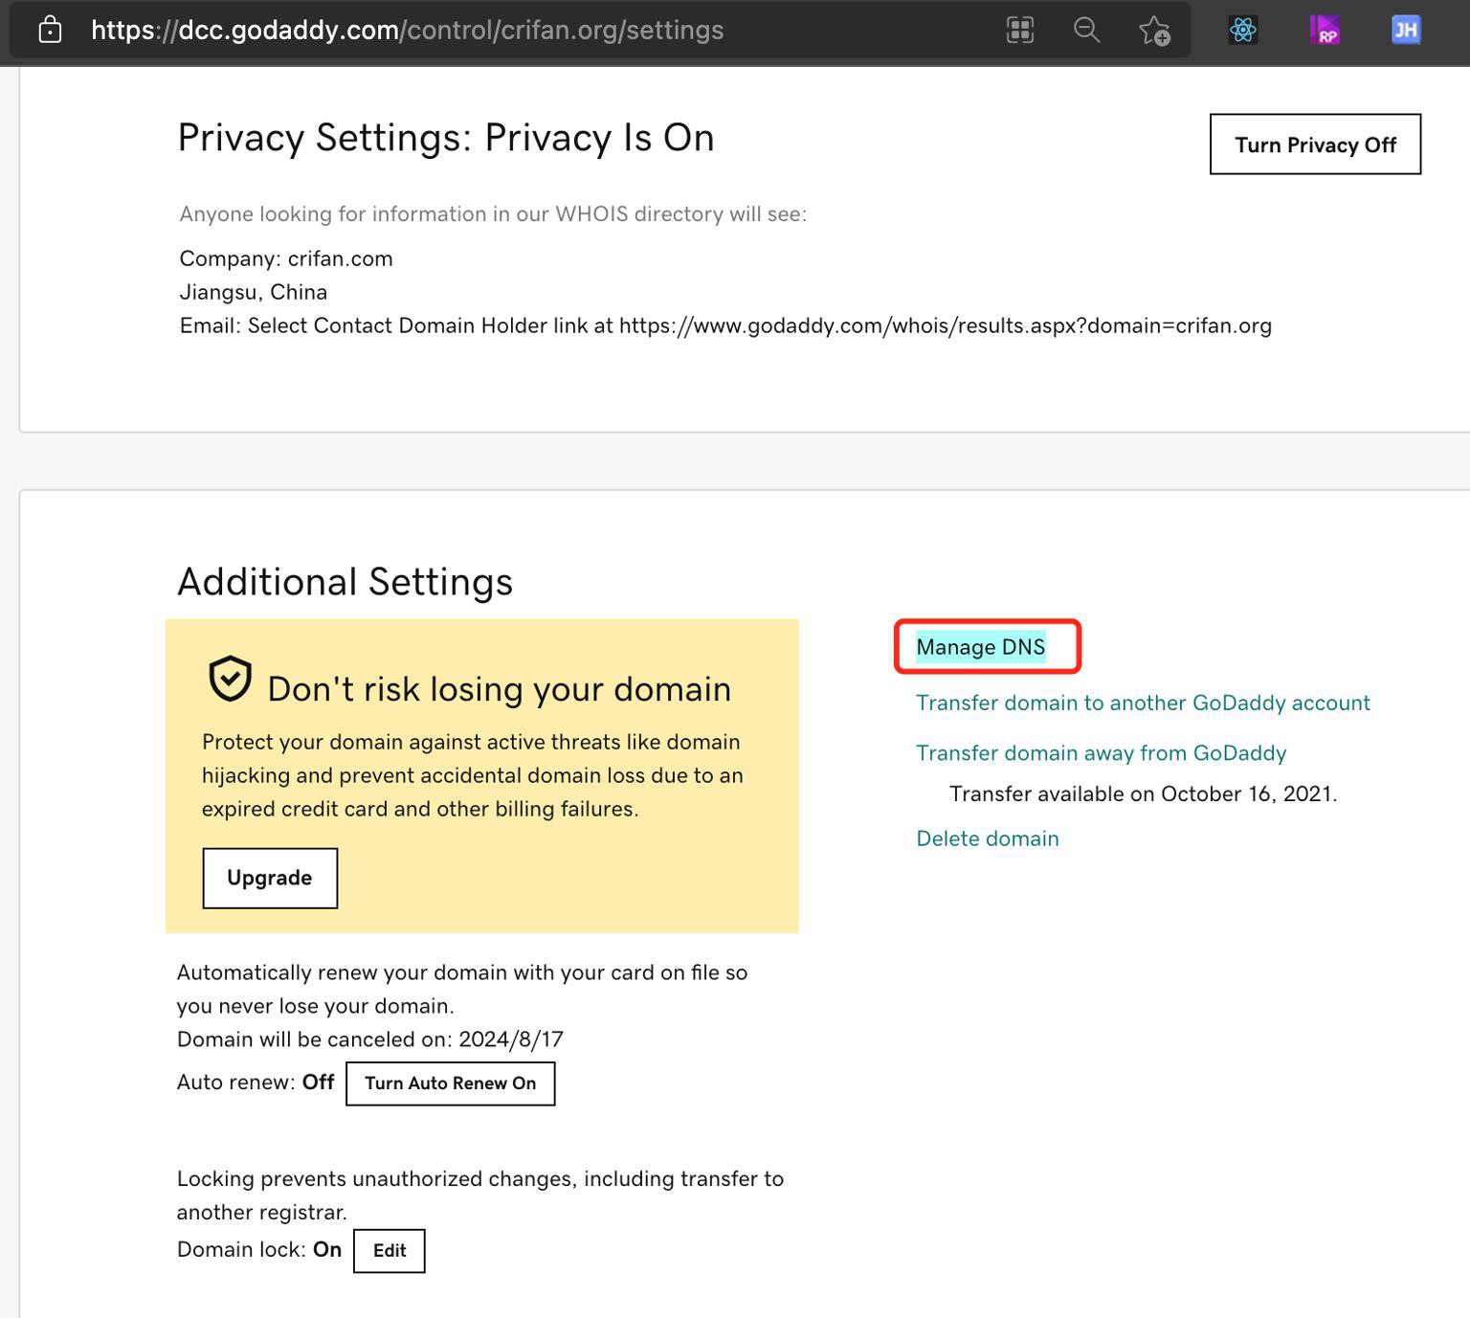Click the zoom out magnifier icon
Image resolution: width=1470 pixels, height=1318 pixels.
click(1086, 30)
